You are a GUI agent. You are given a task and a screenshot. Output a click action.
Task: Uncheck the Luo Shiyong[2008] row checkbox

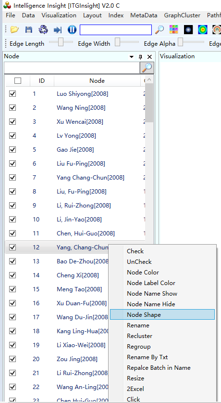[x=12, y=94]
